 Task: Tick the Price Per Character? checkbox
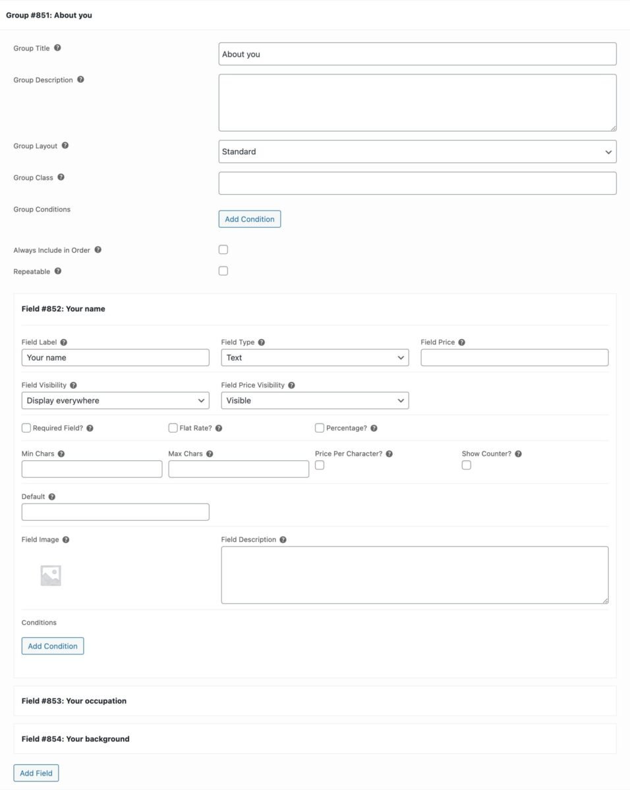[x=320, y=465]
